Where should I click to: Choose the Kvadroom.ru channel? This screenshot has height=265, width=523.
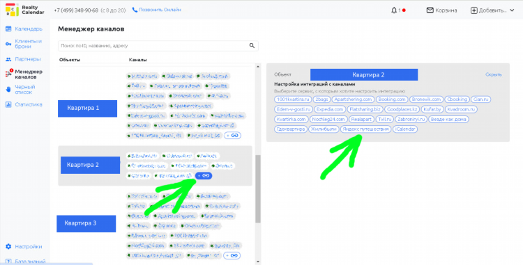(x=461, y=109)
